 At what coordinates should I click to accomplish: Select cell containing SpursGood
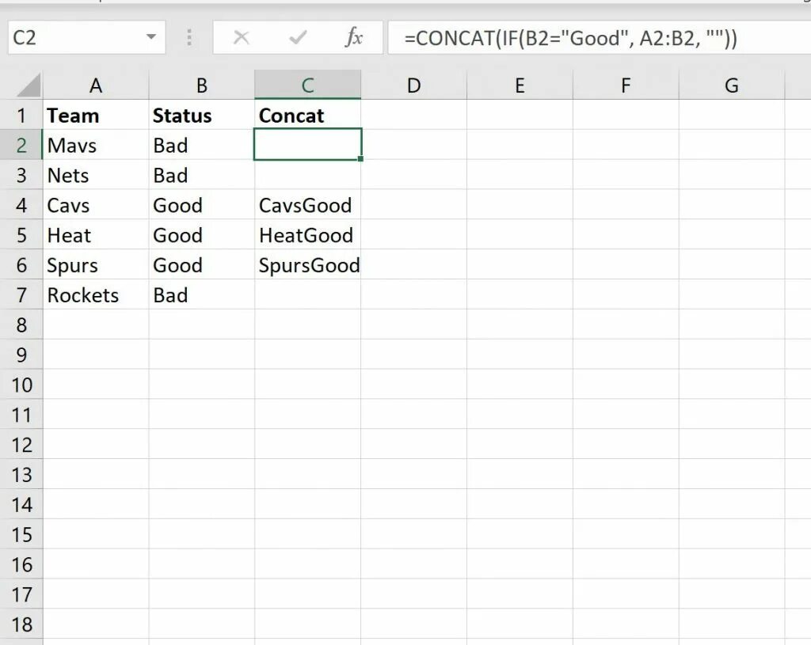point(308,265)
